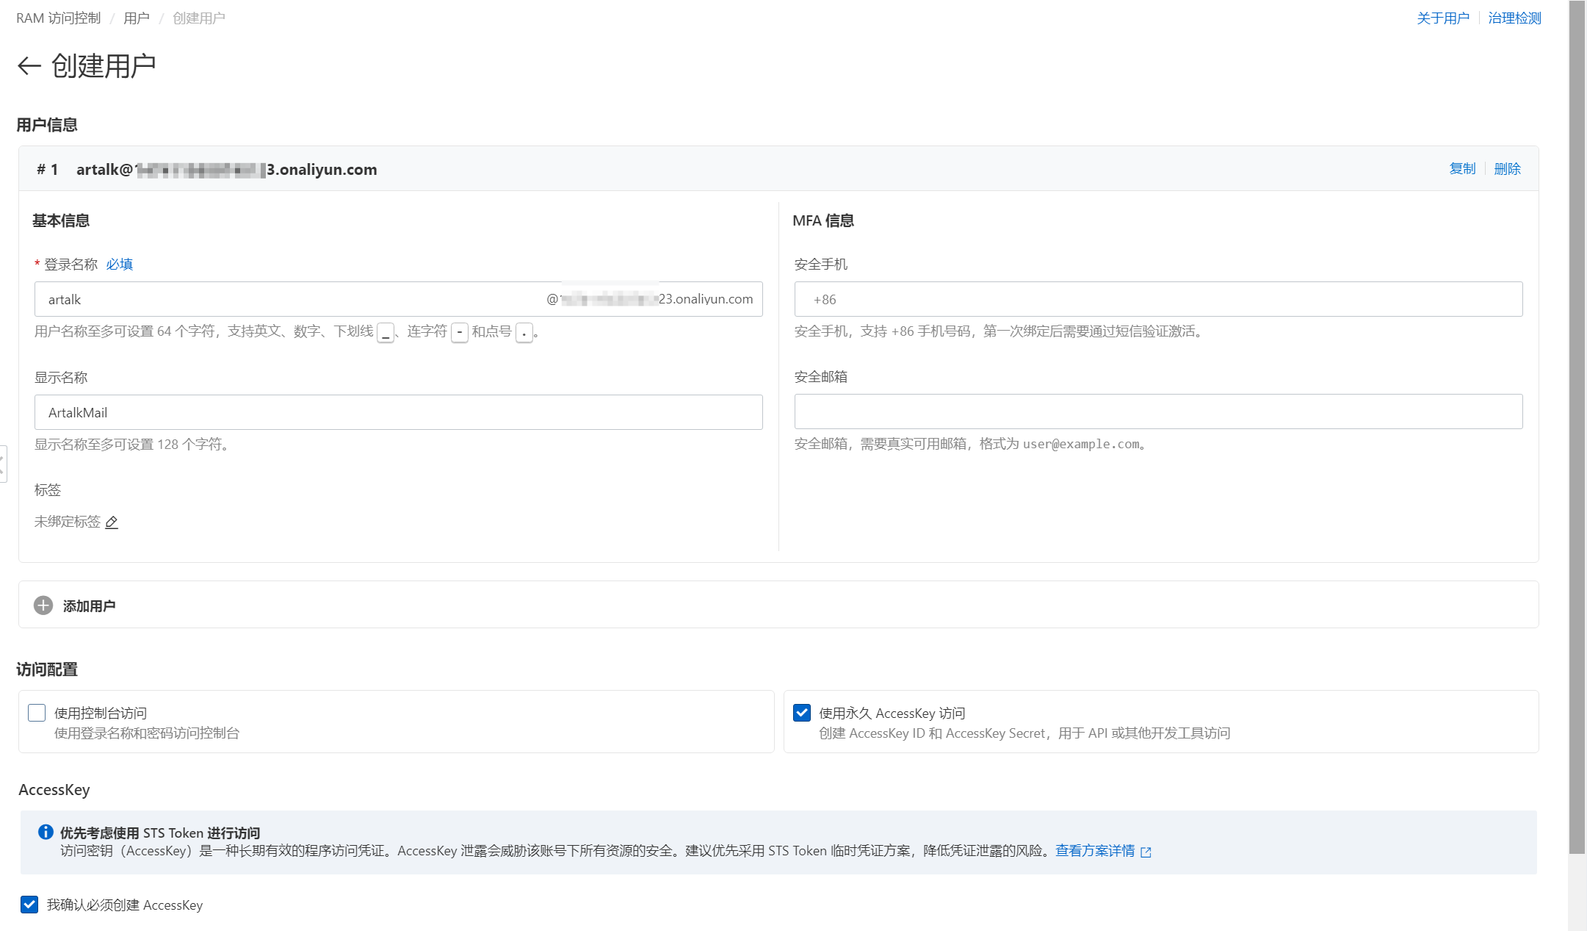This screenshot has height=931, width=1587.
Task: Enable 使用控制台访问 checkbox
Action: click(37, 713)
